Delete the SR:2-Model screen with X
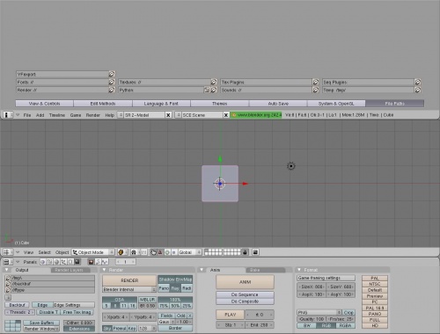Viewport: 440px width, 334px height. click(x=168, y=115)
